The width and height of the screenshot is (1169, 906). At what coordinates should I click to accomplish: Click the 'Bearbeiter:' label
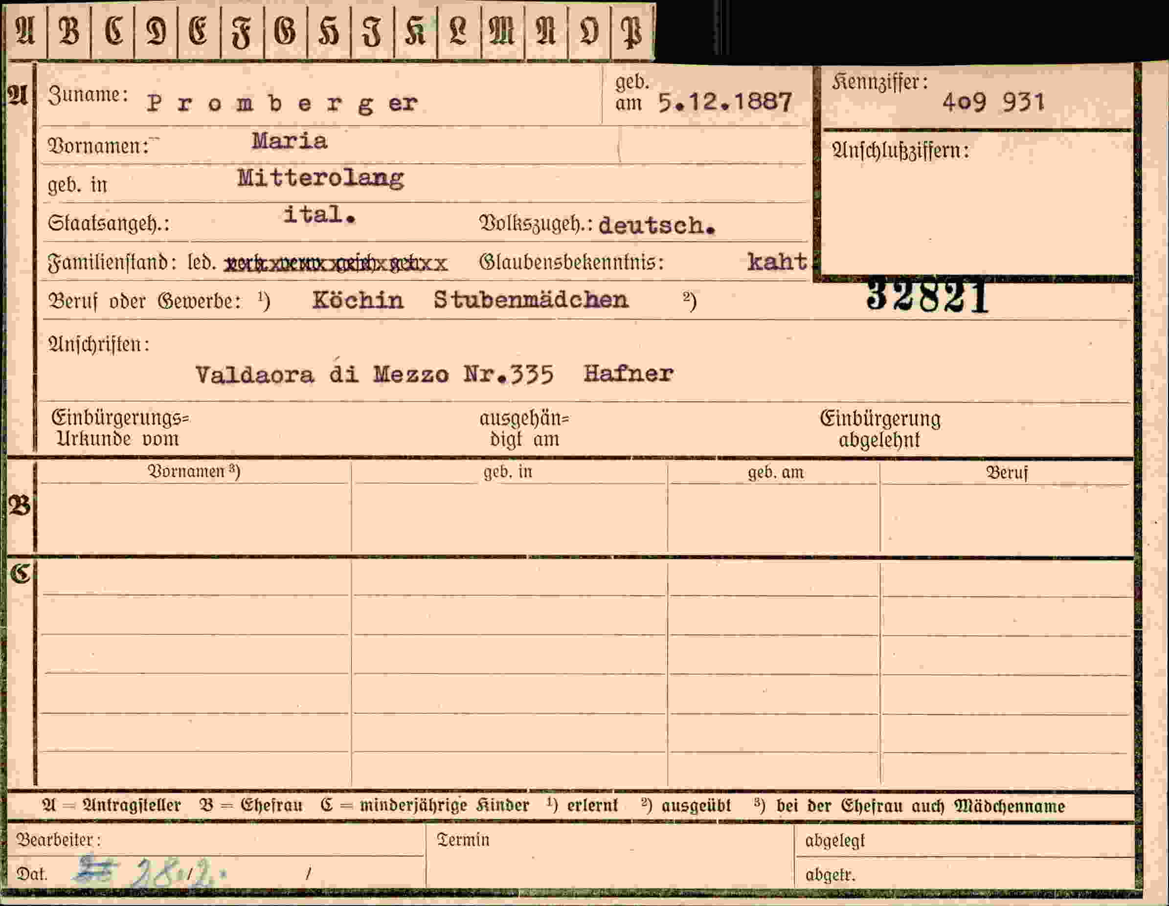58,840
